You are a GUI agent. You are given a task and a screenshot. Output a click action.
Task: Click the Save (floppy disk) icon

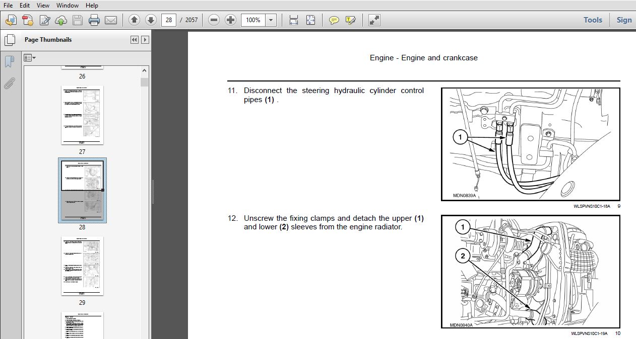(77, 20)
